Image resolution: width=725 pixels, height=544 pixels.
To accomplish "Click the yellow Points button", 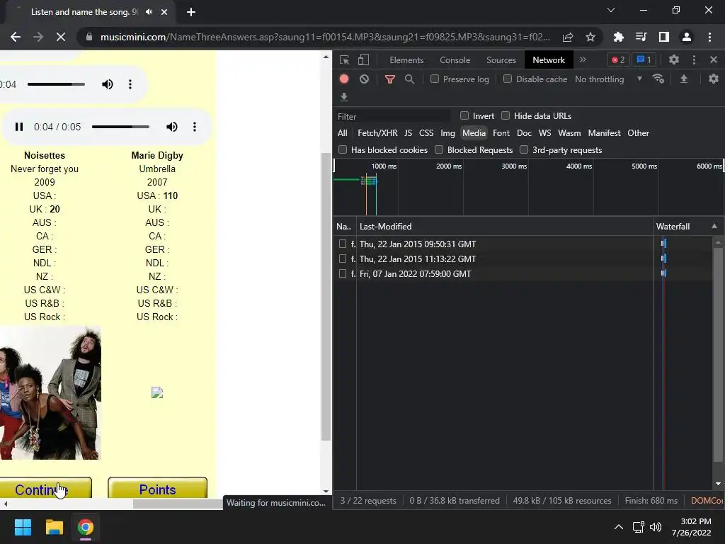I will coord(157,488).
